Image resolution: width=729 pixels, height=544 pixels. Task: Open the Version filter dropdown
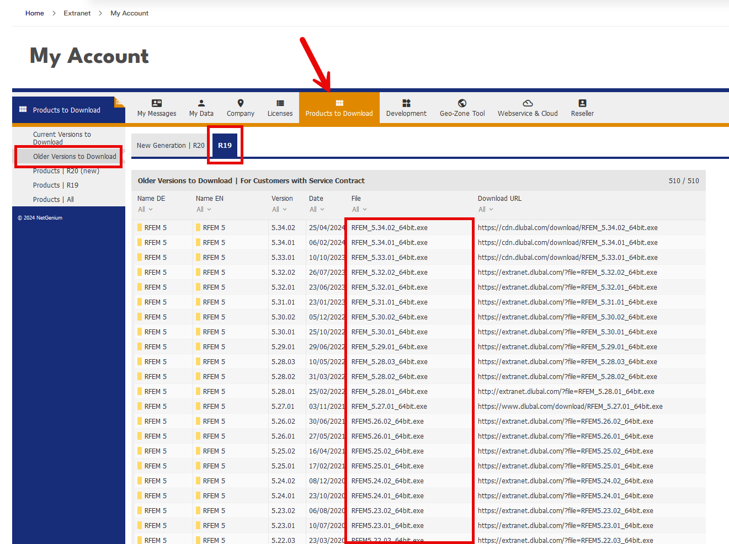click(x=279, y=210)
